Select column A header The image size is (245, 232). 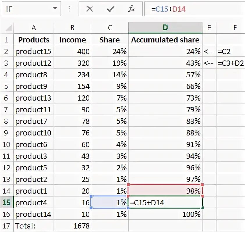pos(34,28)
